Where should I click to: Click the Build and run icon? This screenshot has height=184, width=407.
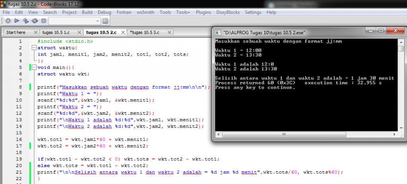pos(26,21)
